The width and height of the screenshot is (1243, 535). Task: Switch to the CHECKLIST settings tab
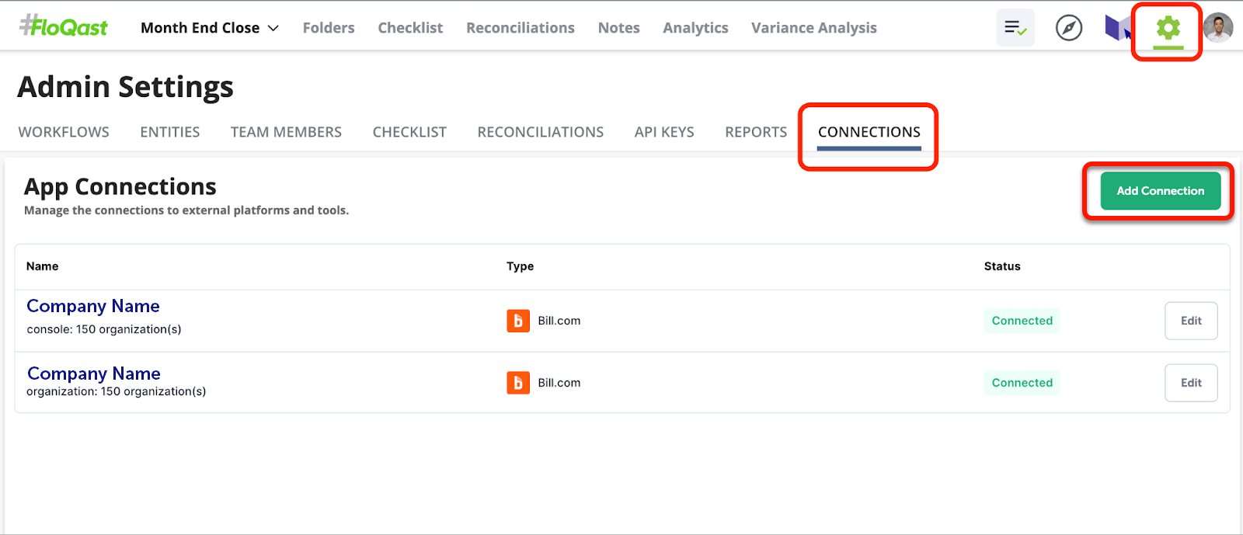coord(409,132)
